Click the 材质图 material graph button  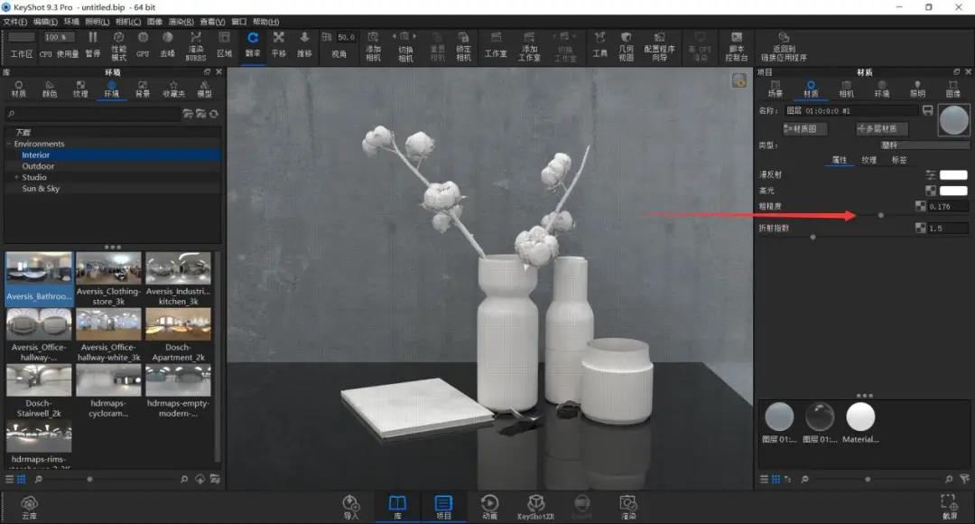pos(804,129)
